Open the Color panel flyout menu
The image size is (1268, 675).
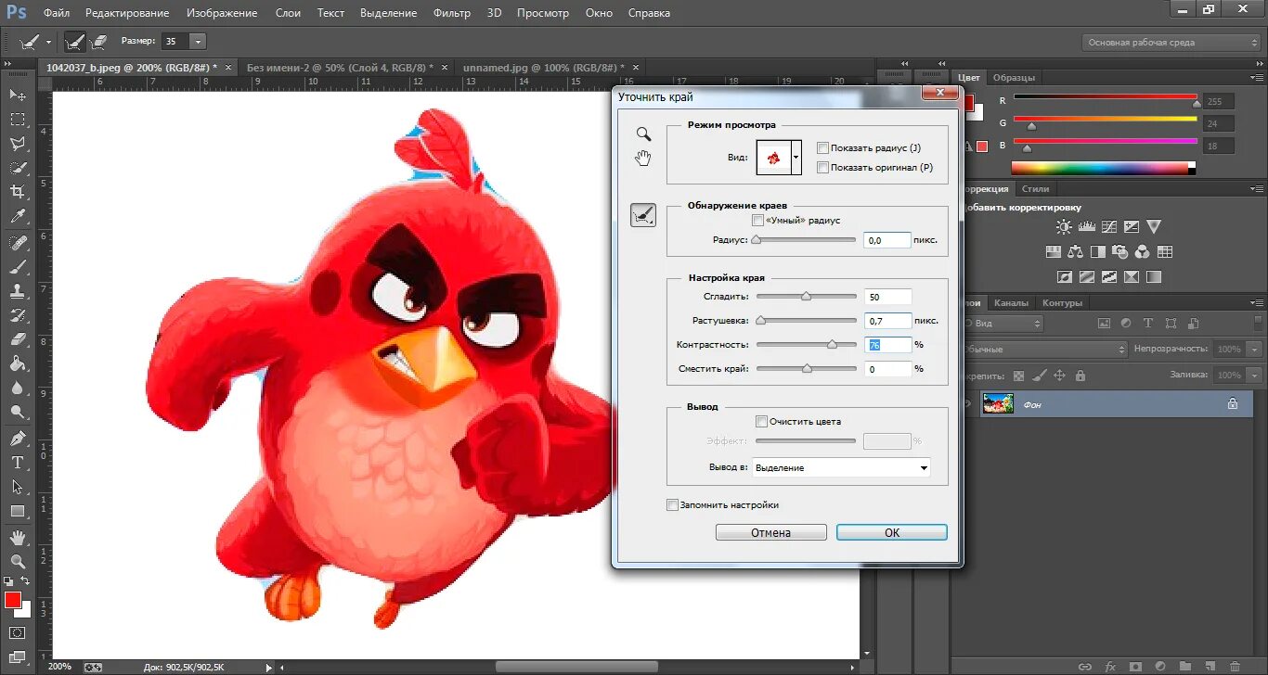coord(1257,78)
